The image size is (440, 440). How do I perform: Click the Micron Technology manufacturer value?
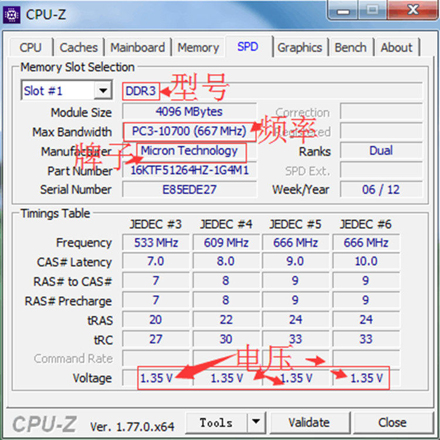click(189, 151)
